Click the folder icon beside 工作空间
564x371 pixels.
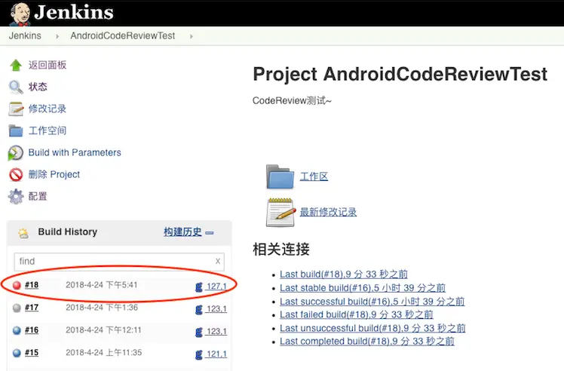(x=16, y=131)
